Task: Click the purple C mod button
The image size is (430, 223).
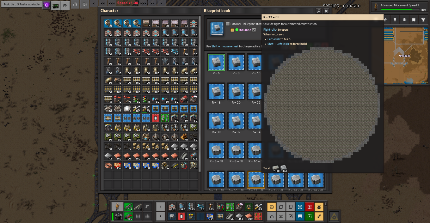Action: pos(46,5)
